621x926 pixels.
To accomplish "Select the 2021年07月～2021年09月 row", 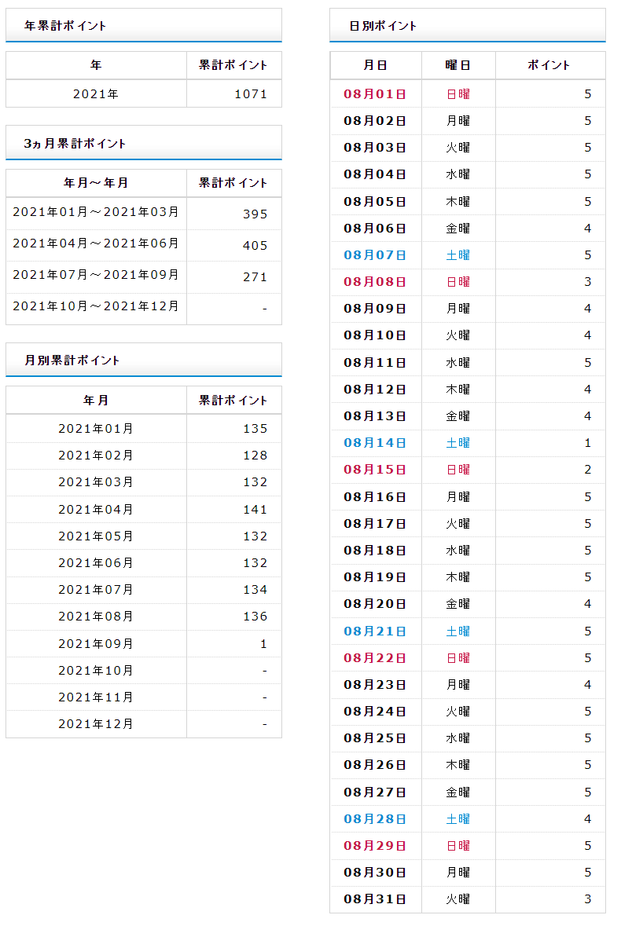I will 144,276.
